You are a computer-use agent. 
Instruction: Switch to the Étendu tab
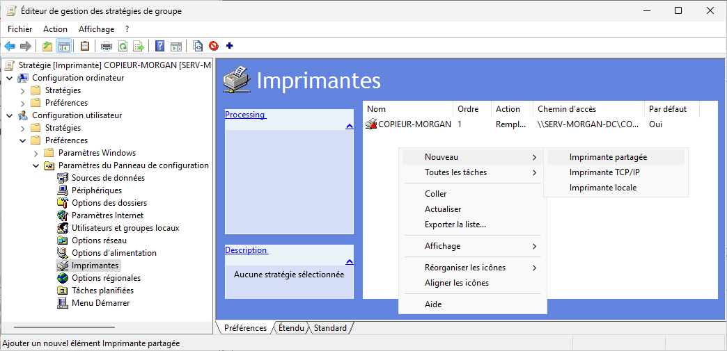(x=290, y=328)
